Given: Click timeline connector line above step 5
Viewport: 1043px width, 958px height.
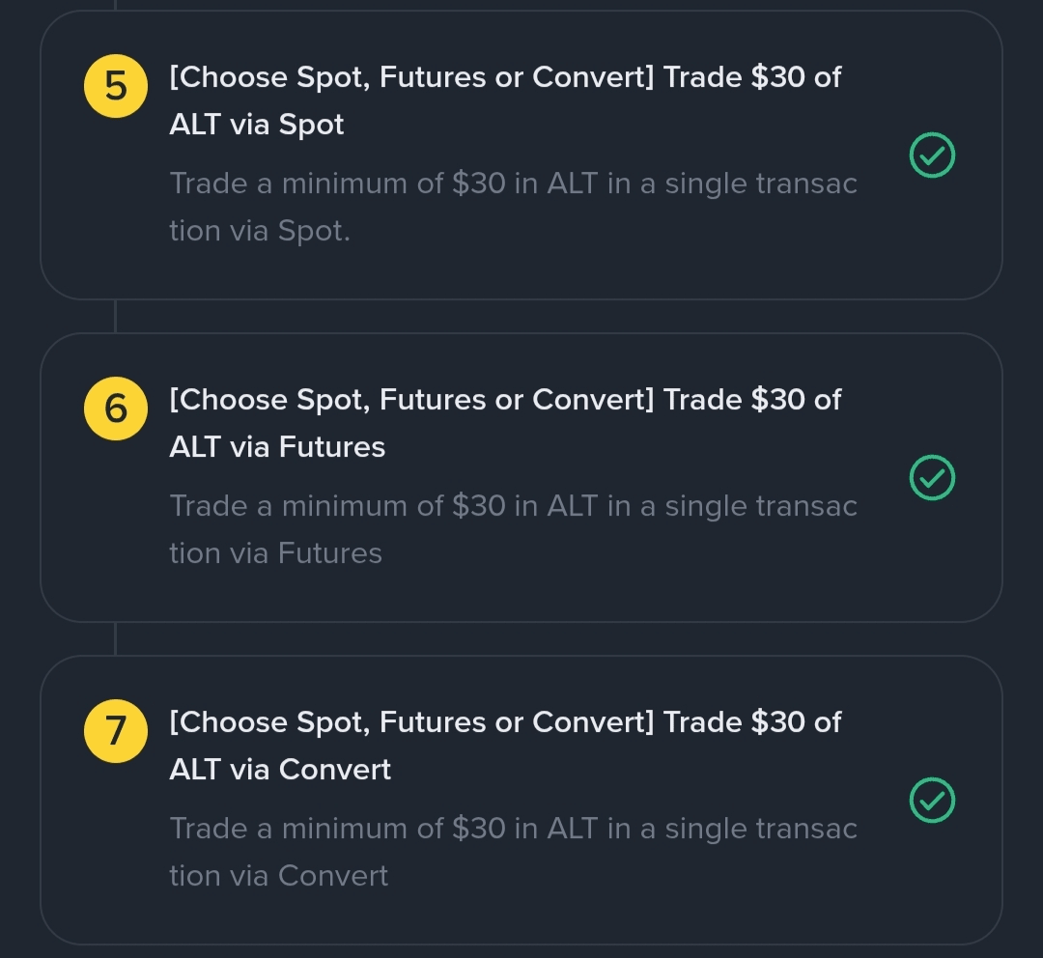Looking at the screenshot, I should (115, 5).
